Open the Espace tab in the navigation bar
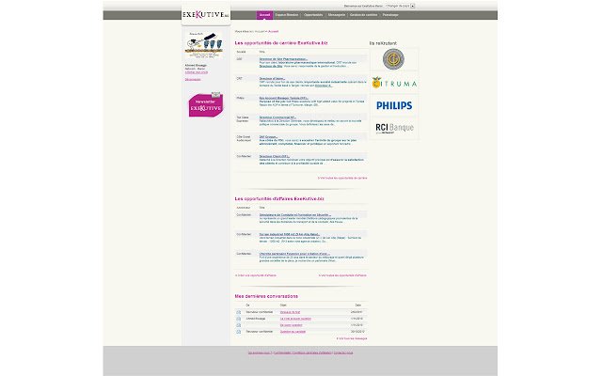This screenshot has height=376, width=602. [287, 15]
